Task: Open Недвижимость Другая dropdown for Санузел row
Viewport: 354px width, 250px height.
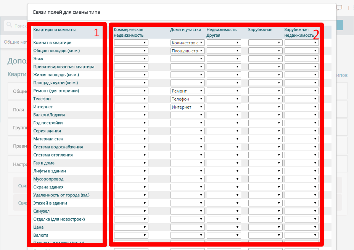Action: 224,211
